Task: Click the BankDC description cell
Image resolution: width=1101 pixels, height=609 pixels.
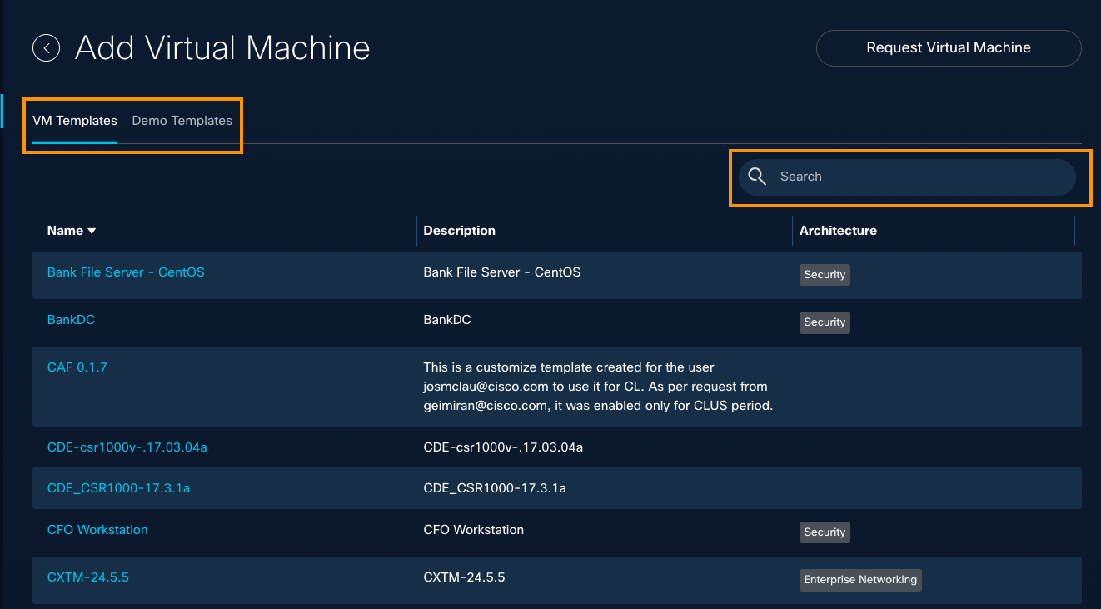Action: tap(447, 320)
